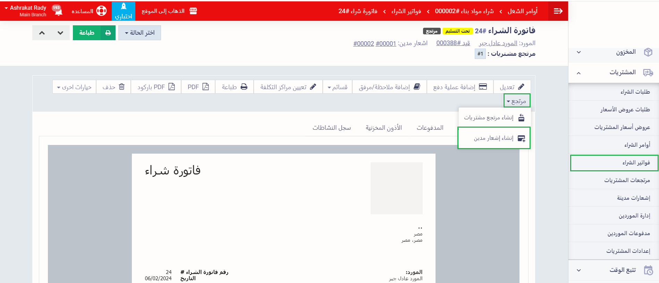Image resolution: width=659 pixels, height=283 pixels.
Task: Open the status selection dropdown
Action: pyautogui.click(x=140, y=33)
